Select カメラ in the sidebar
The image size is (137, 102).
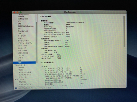coord(20,39)
